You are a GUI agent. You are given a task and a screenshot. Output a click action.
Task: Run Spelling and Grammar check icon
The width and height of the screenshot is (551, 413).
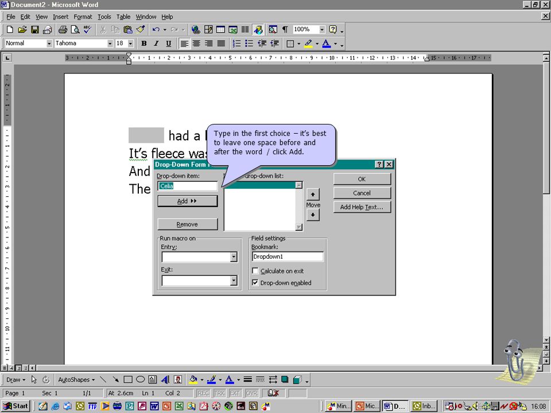(87, 29)
